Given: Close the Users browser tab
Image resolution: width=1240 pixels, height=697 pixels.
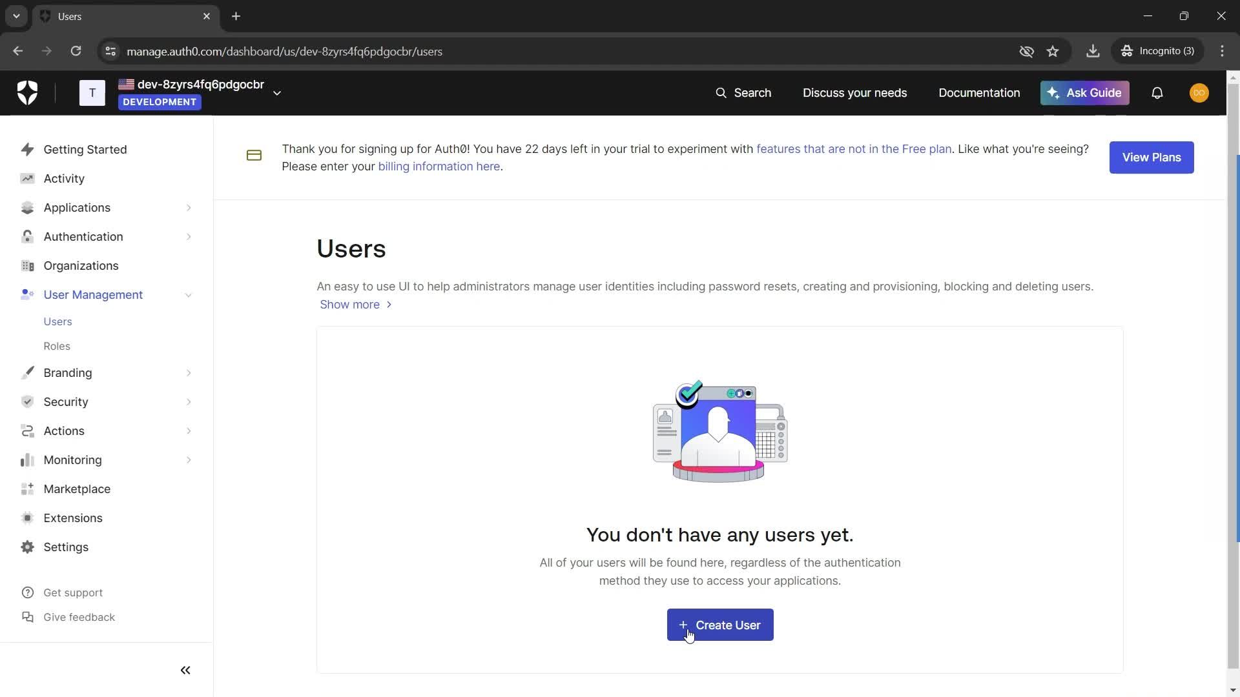Looking at the screenshot, I should (x=207, y=16).
